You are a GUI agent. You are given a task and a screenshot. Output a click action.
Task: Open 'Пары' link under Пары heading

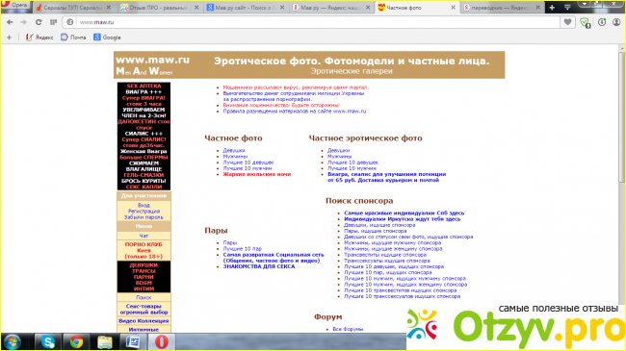tap(230, 242)
